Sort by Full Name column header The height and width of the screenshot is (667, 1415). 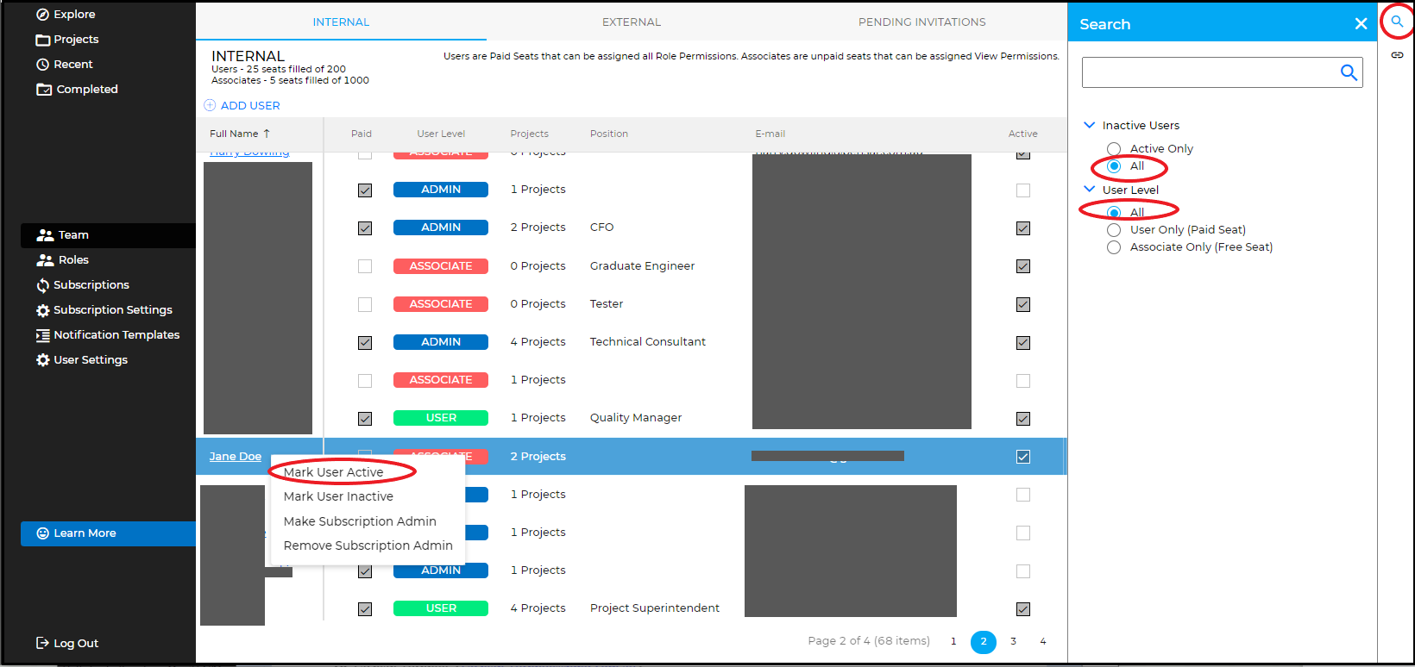(x=235, y=134)
